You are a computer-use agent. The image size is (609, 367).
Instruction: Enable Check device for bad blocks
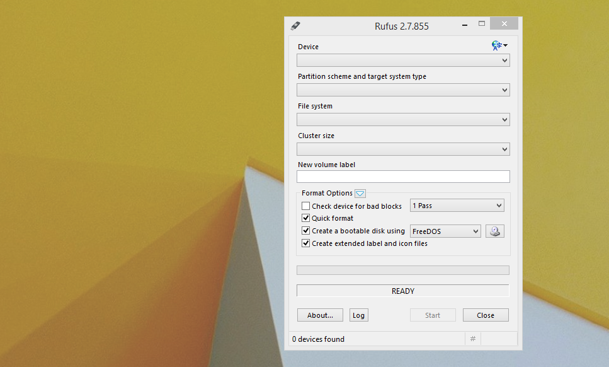306,206
